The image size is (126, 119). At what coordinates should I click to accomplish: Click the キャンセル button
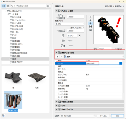tap(103, 116)
